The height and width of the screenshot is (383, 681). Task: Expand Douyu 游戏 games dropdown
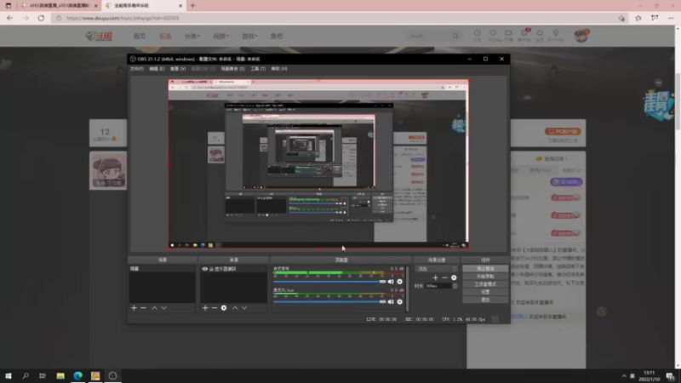point(249,36)
